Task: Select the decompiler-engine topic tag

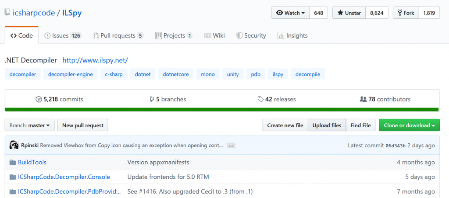Action: [x=71, y=74]
